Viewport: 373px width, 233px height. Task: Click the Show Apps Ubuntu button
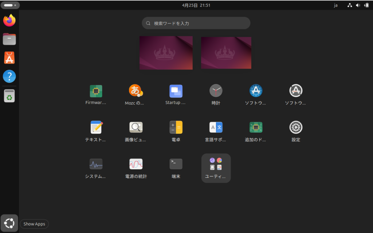(x=9, y=223)
